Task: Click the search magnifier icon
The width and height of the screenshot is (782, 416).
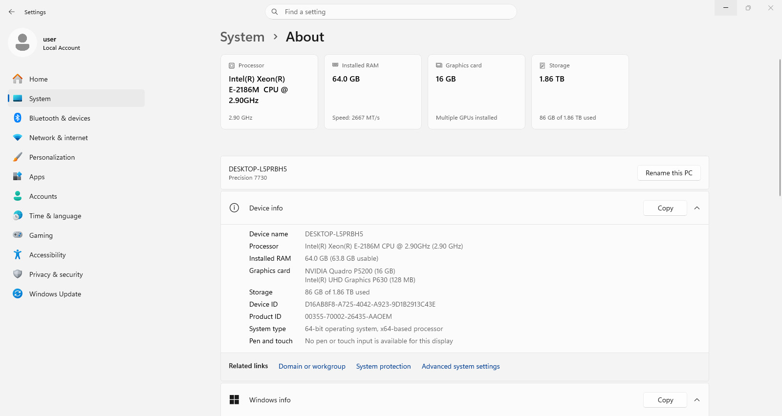Action: coord(275,12)
